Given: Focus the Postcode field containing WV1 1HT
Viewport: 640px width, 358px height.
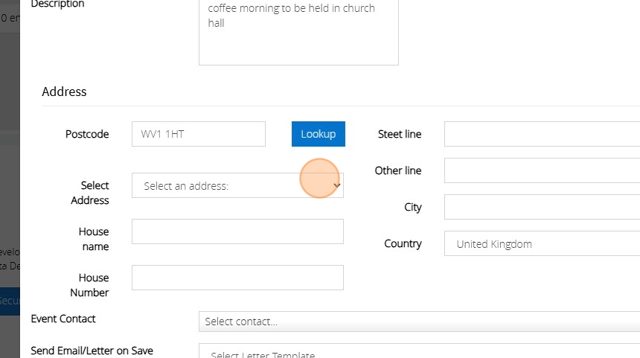Looking at the screenshot, I should (199, 134).
